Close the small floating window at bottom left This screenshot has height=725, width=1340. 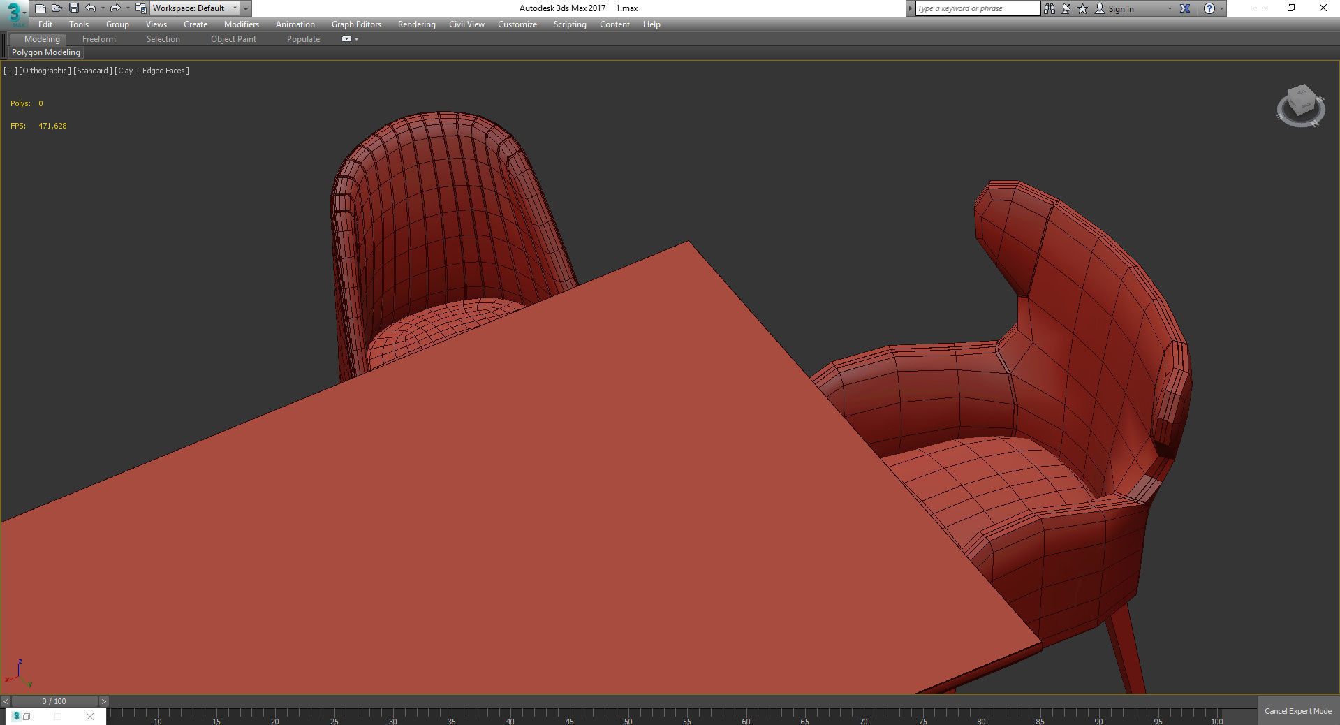tap(90, 717)
